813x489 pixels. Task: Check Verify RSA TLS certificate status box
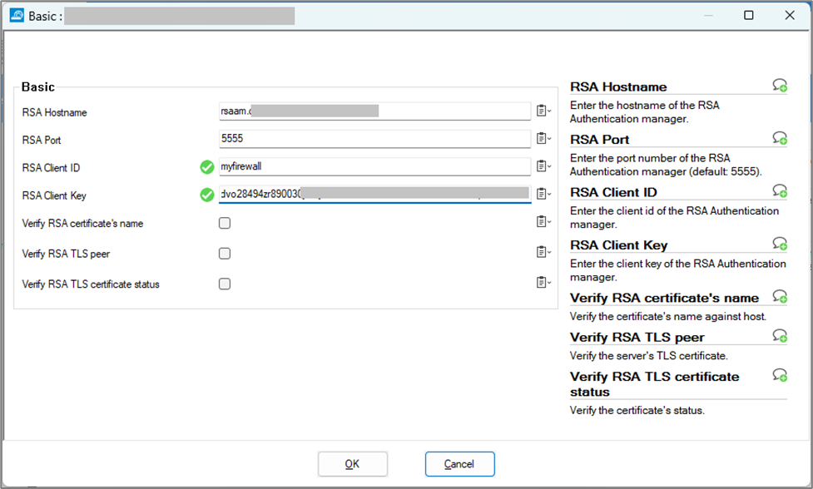[225, 284]
